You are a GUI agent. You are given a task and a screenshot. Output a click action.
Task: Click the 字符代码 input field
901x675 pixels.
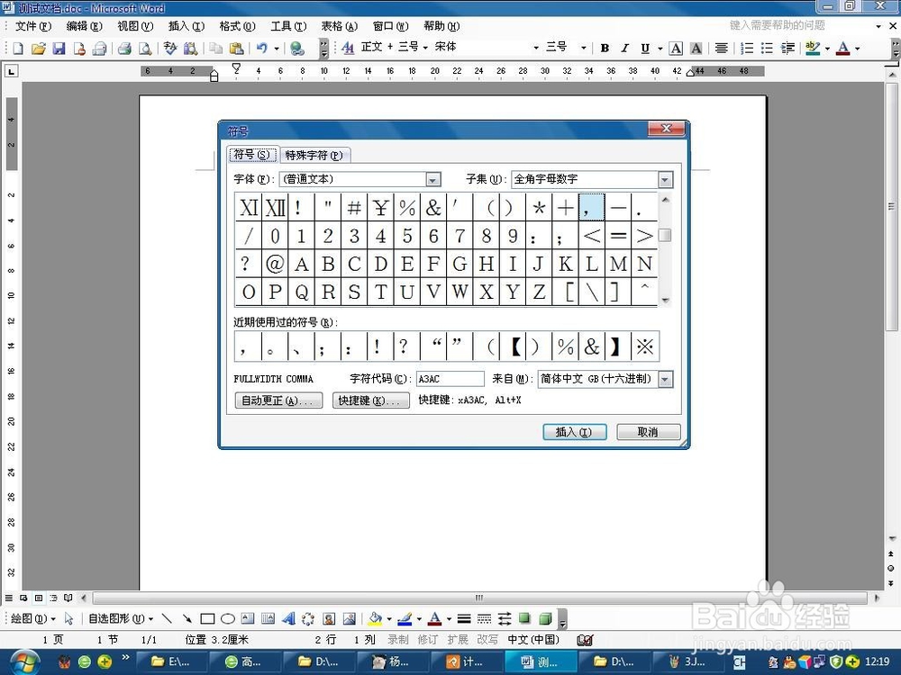(x=450, y=379)
